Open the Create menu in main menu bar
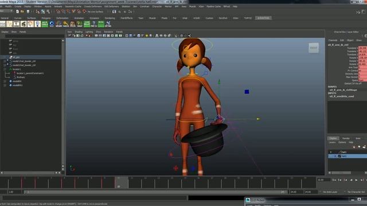Screen dimensions: 367x206 click(x=18, y=6)
